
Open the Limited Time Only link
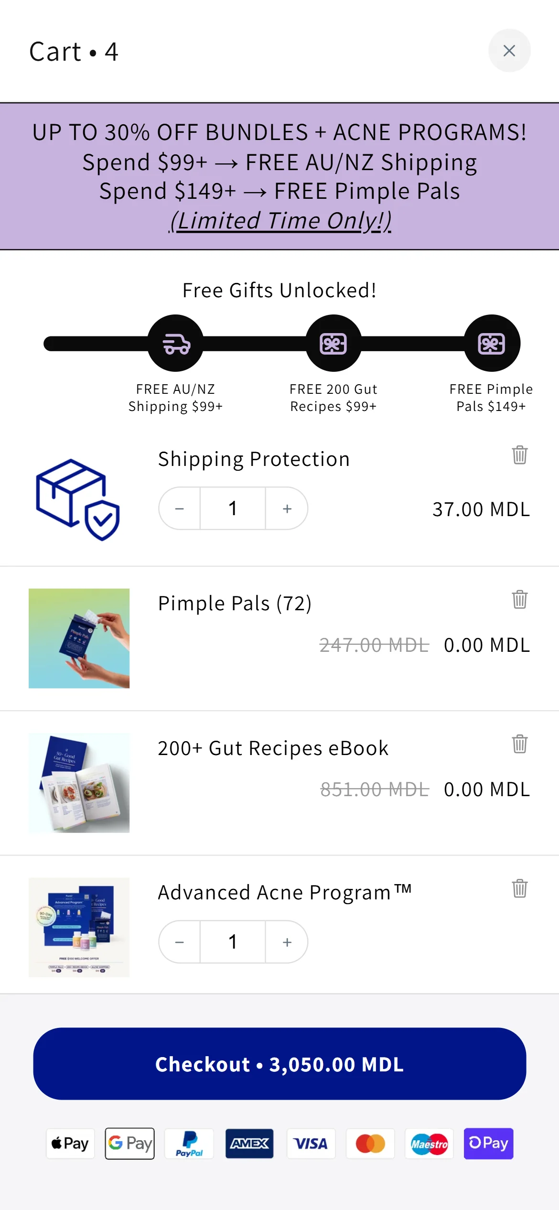coord(280,221)
